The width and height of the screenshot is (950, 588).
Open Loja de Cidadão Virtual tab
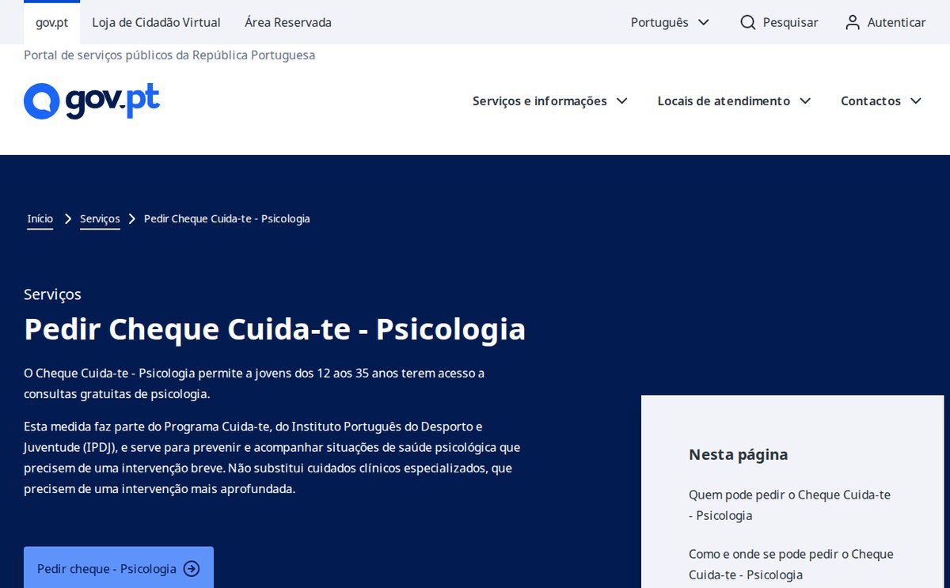tap(157, 22)
